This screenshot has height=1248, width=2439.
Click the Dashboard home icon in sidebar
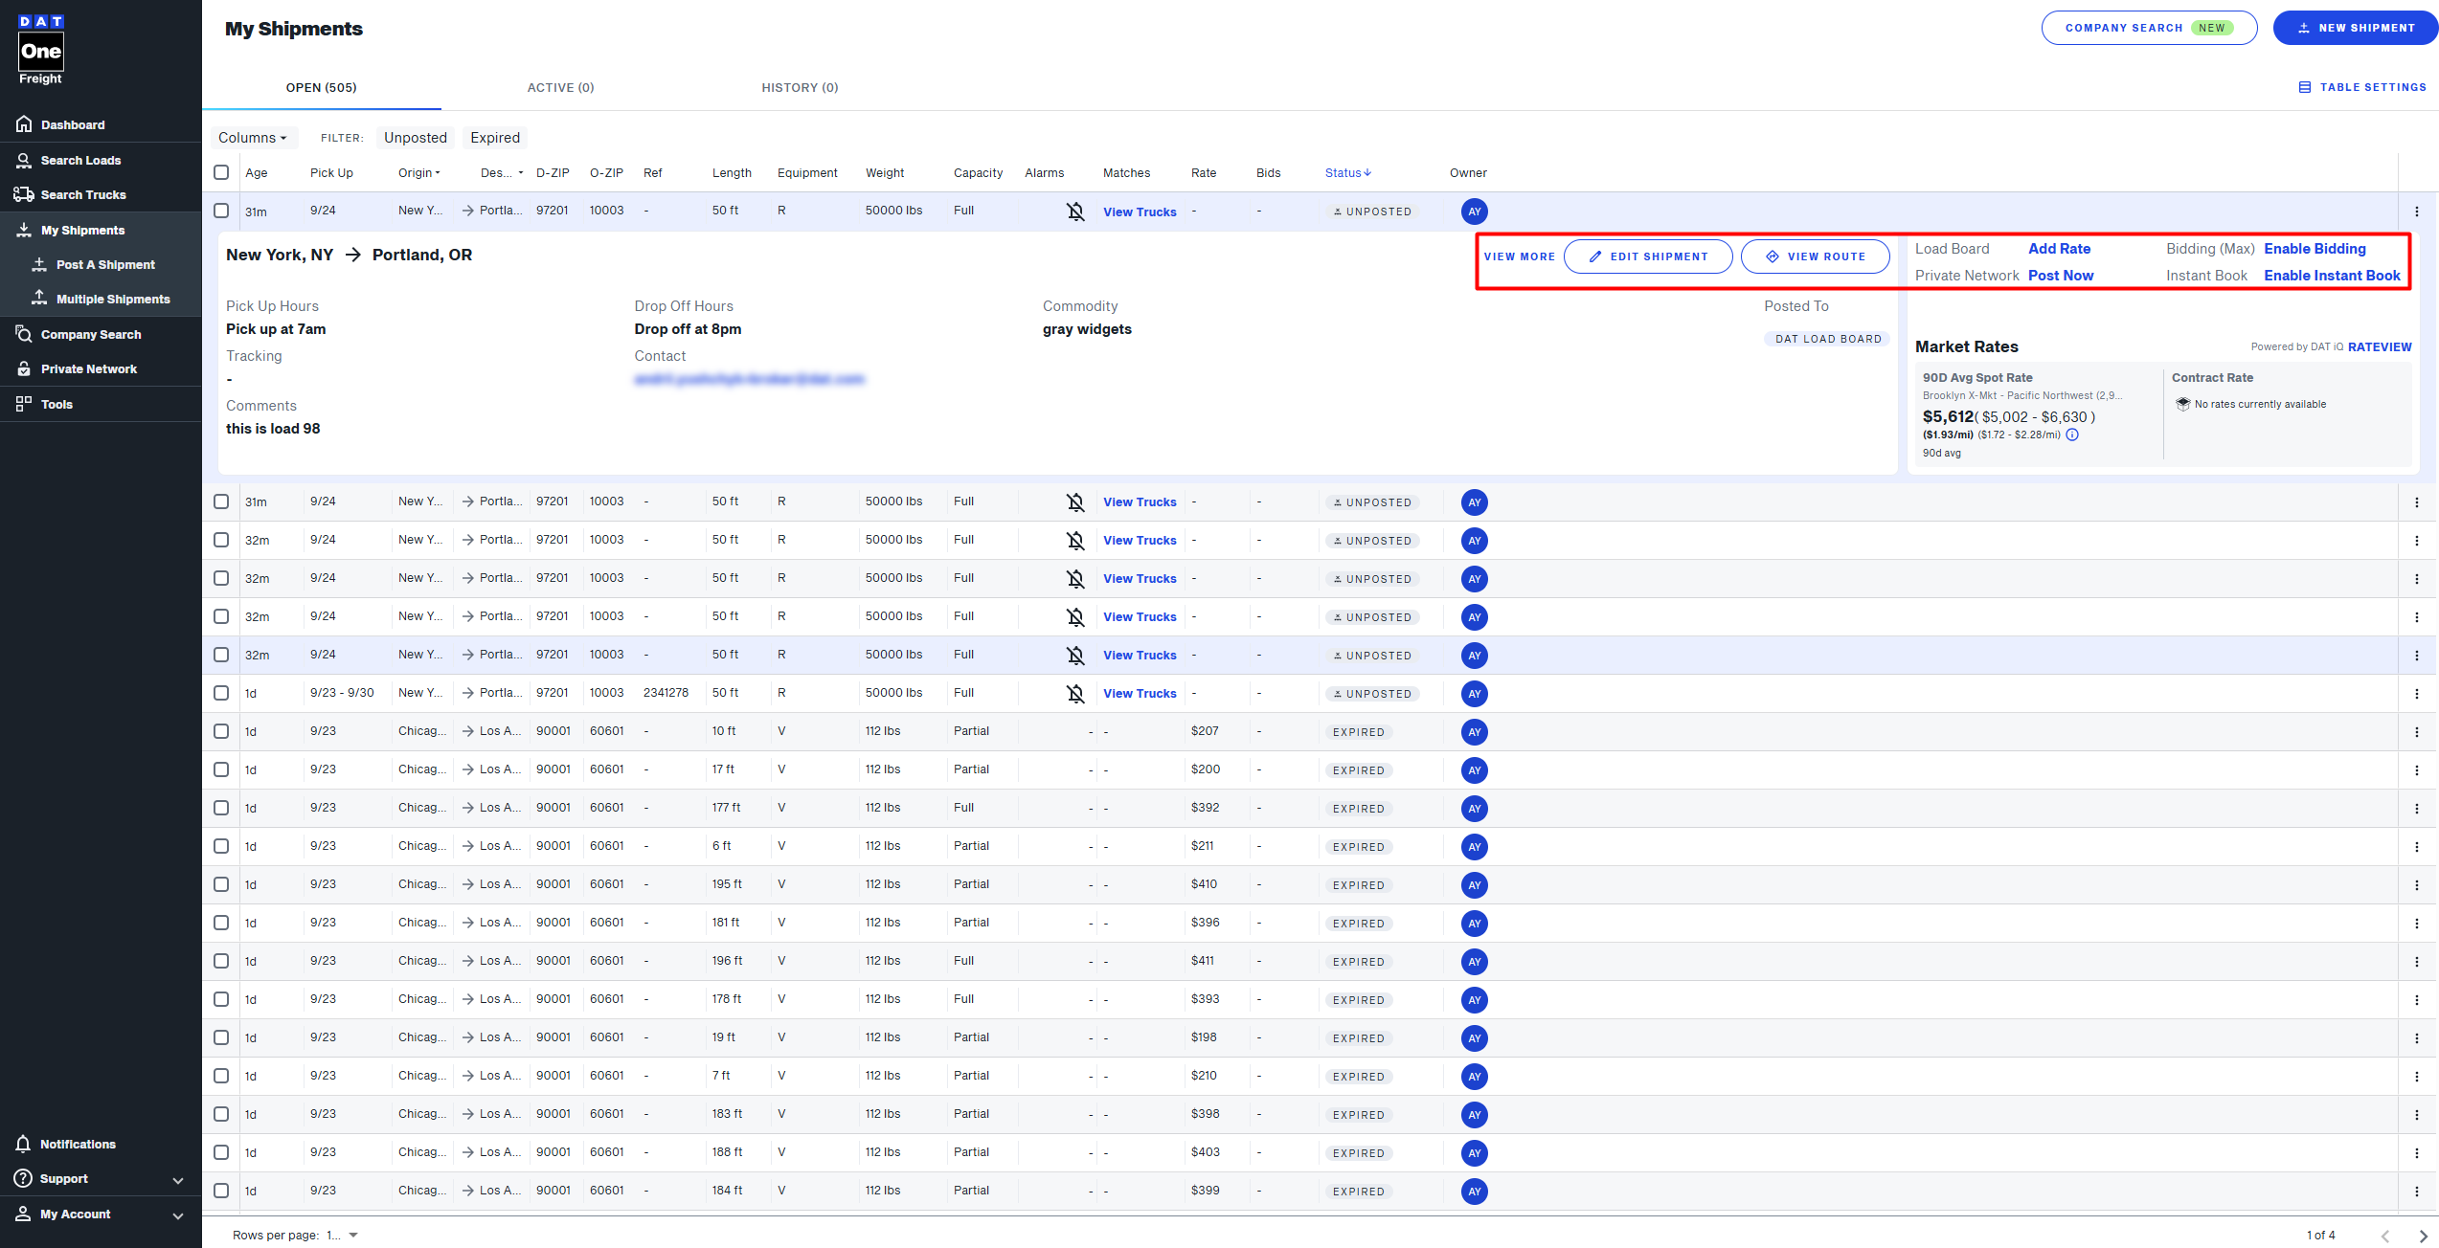(x=24, y=124)
